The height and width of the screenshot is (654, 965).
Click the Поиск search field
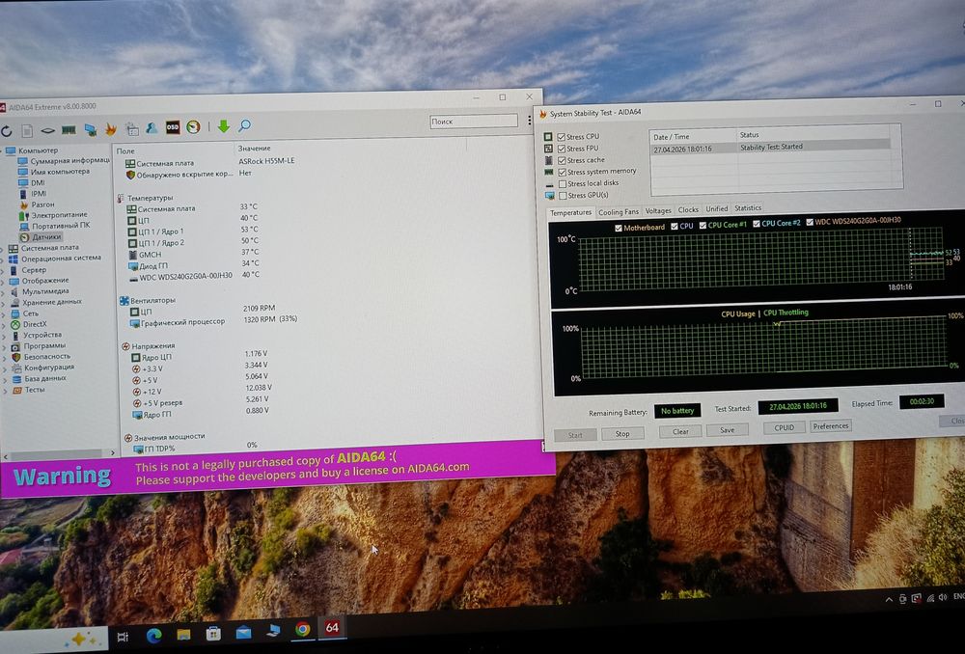[x=473, y=122]
